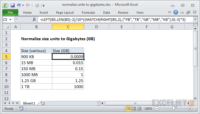Switch to Page Layout view in status bar

tap(134, 109)
